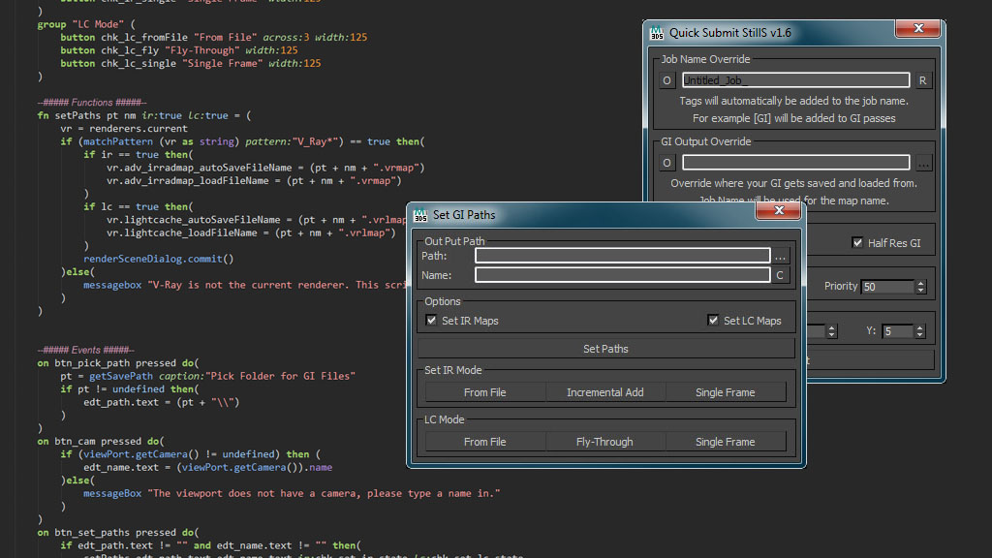Click the Y value field showing 5
This screenshot has width=992, height=558.
click(x=898, y=331)
